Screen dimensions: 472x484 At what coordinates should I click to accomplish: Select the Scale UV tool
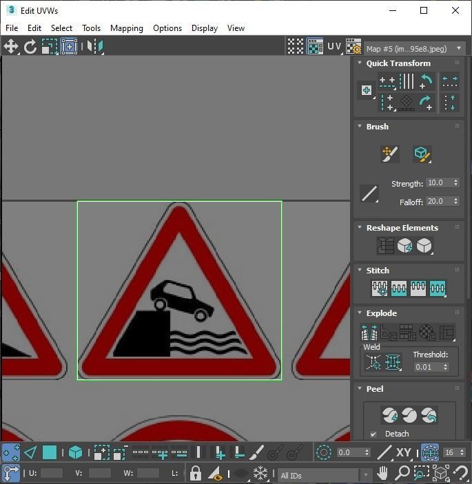tap(50, 47)
